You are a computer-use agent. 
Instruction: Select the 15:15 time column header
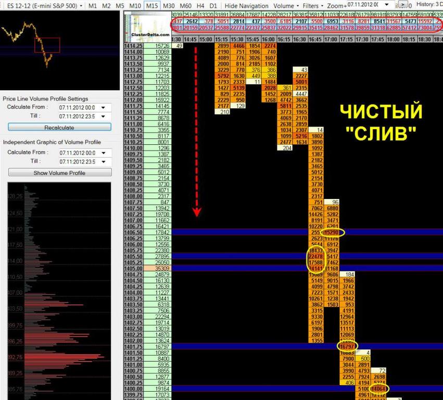(x=222, y=40)
